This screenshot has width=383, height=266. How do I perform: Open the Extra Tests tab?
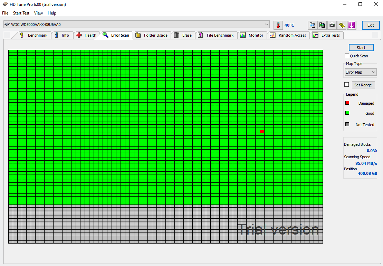[x=327, y=35]
